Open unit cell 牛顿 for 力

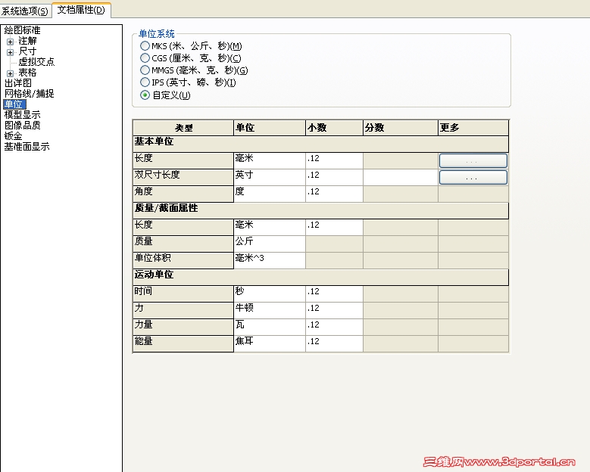[x=270, y=310]
